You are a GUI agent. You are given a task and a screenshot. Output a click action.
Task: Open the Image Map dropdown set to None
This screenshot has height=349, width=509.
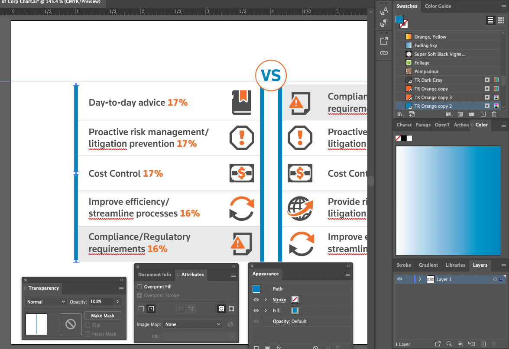(x=192, y=324)
